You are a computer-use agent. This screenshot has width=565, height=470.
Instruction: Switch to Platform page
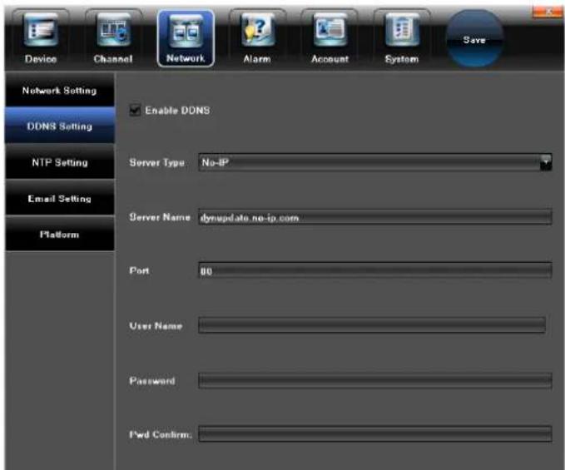60,234
